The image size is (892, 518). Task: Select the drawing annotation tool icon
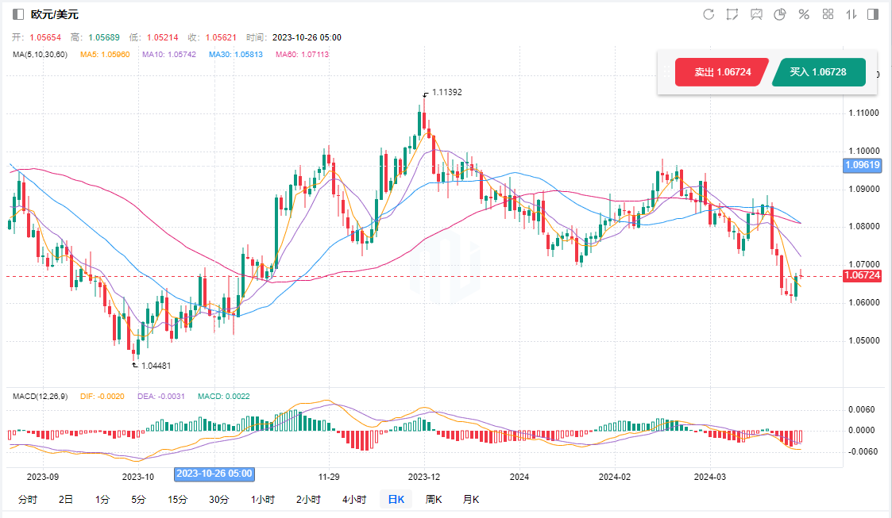click(732, 14)
